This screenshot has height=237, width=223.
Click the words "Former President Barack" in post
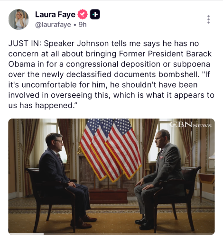point(165,54)
